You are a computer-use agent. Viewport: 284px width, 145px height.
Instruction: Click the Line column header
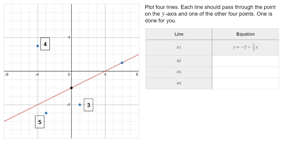coord(179,34)
